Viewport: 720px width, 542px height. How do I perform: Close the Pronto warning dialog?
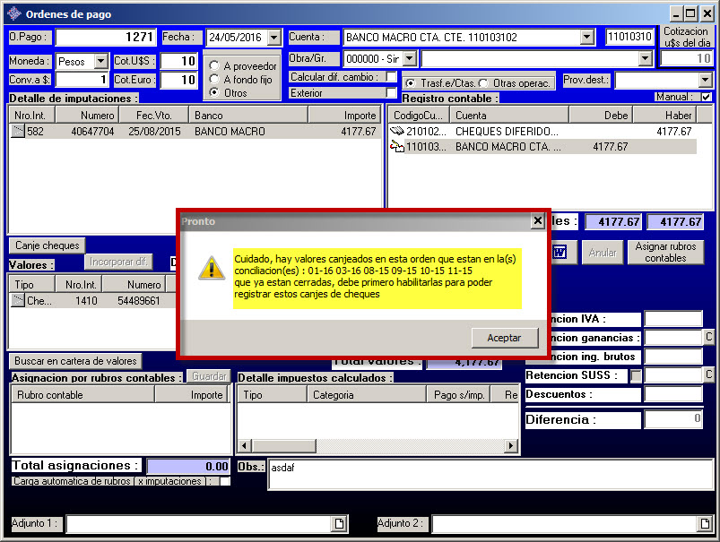pyautogui.click(x=537, y=220)
